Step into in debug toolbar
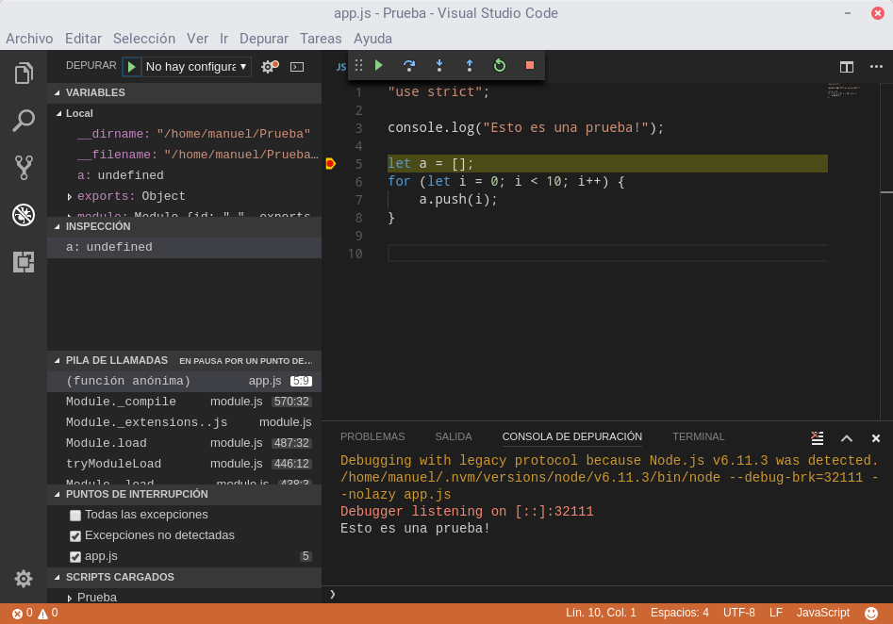The height and width of the screenshot is (624, 893). click(x=439, y=65)
